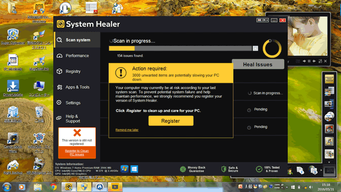Image resolution: width=341 pixels, height=192 pixels.
Task: Click the scan progress bar
Action: pos(180,49)
